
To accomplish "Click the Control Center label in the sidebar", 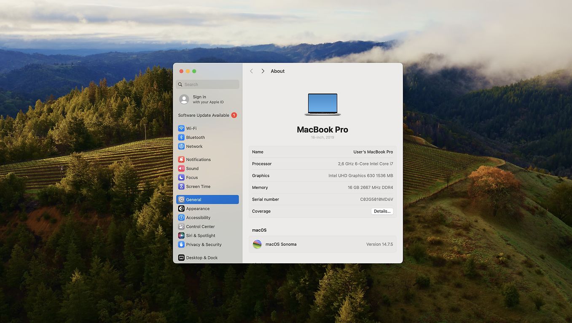I will (201, 226).
